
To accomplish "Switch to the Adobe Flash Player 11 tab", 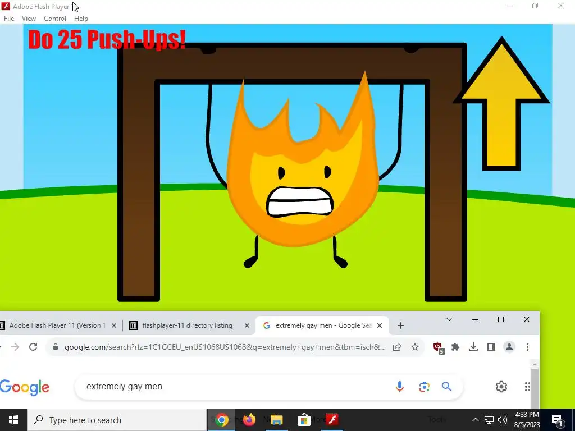I will click(57, 325).
